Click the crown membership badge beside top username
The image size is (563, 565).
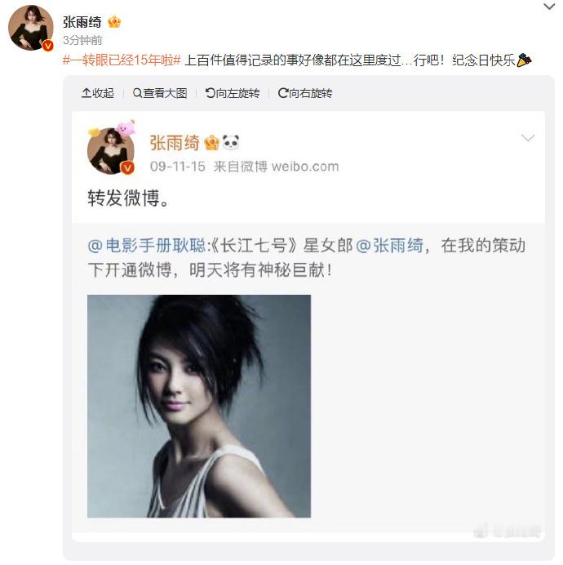(x=114, y=22)
